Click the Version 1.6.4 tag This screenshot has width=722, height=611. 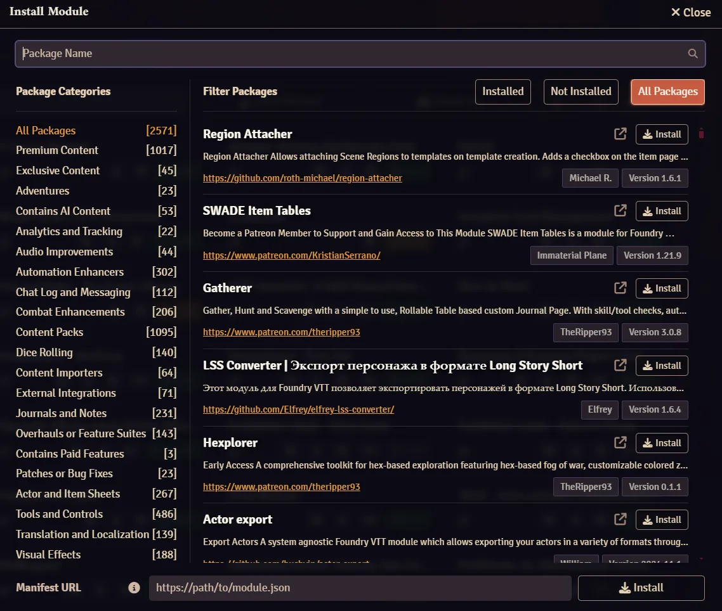pyautogui.click(x=655, y=409)
